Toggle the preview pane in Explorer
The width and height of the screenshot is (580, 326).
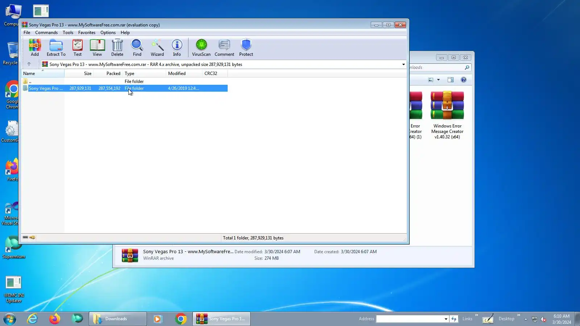click(451, 80)
